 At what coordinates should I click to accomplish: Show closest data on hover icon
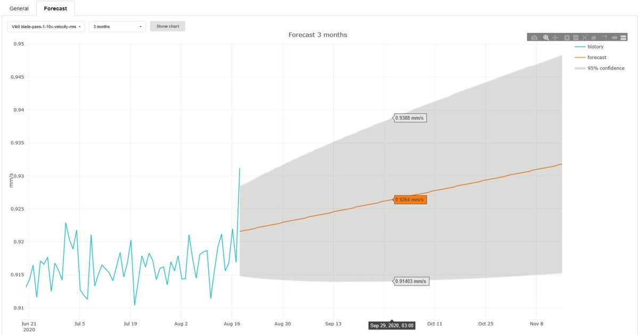tap(614, 38)
